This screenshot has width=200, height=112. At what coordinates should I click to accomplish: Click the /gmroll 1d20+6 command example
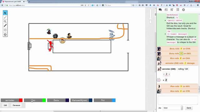tap(174, 21)
